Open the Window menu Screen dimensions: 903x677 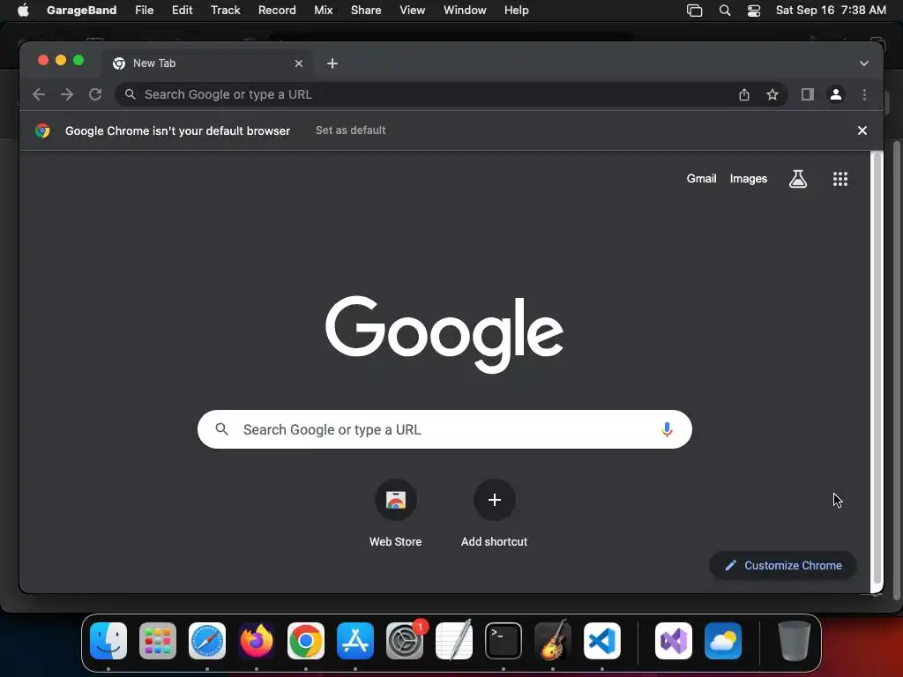click(465, 10)
